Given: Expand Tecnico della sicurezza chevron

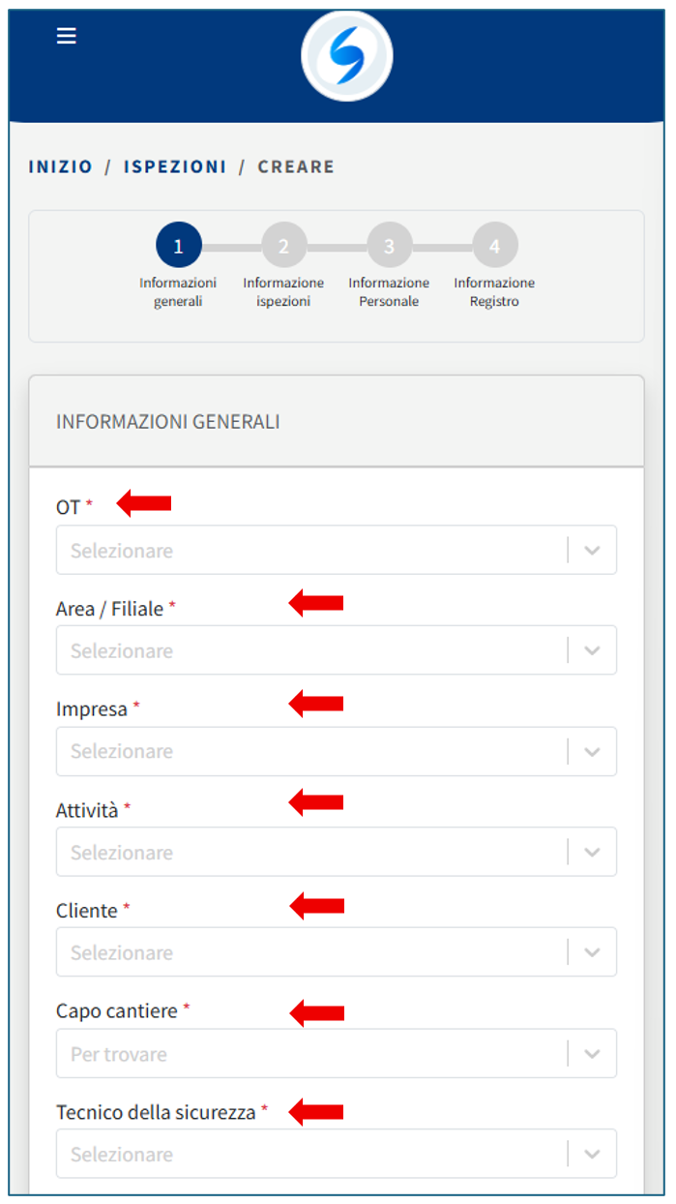Looking at the screenshot, I should tap(592, 1154).
